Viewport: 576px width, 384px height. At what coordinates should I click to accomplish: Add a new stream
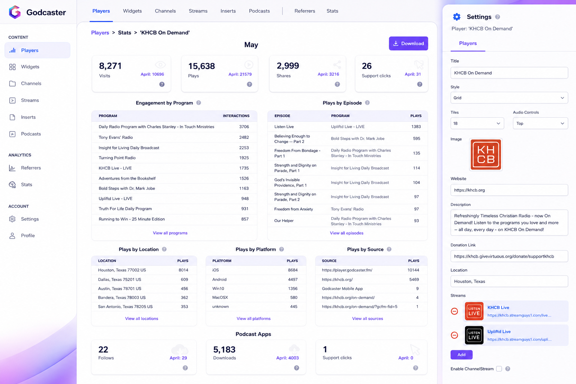pos(462,355)
